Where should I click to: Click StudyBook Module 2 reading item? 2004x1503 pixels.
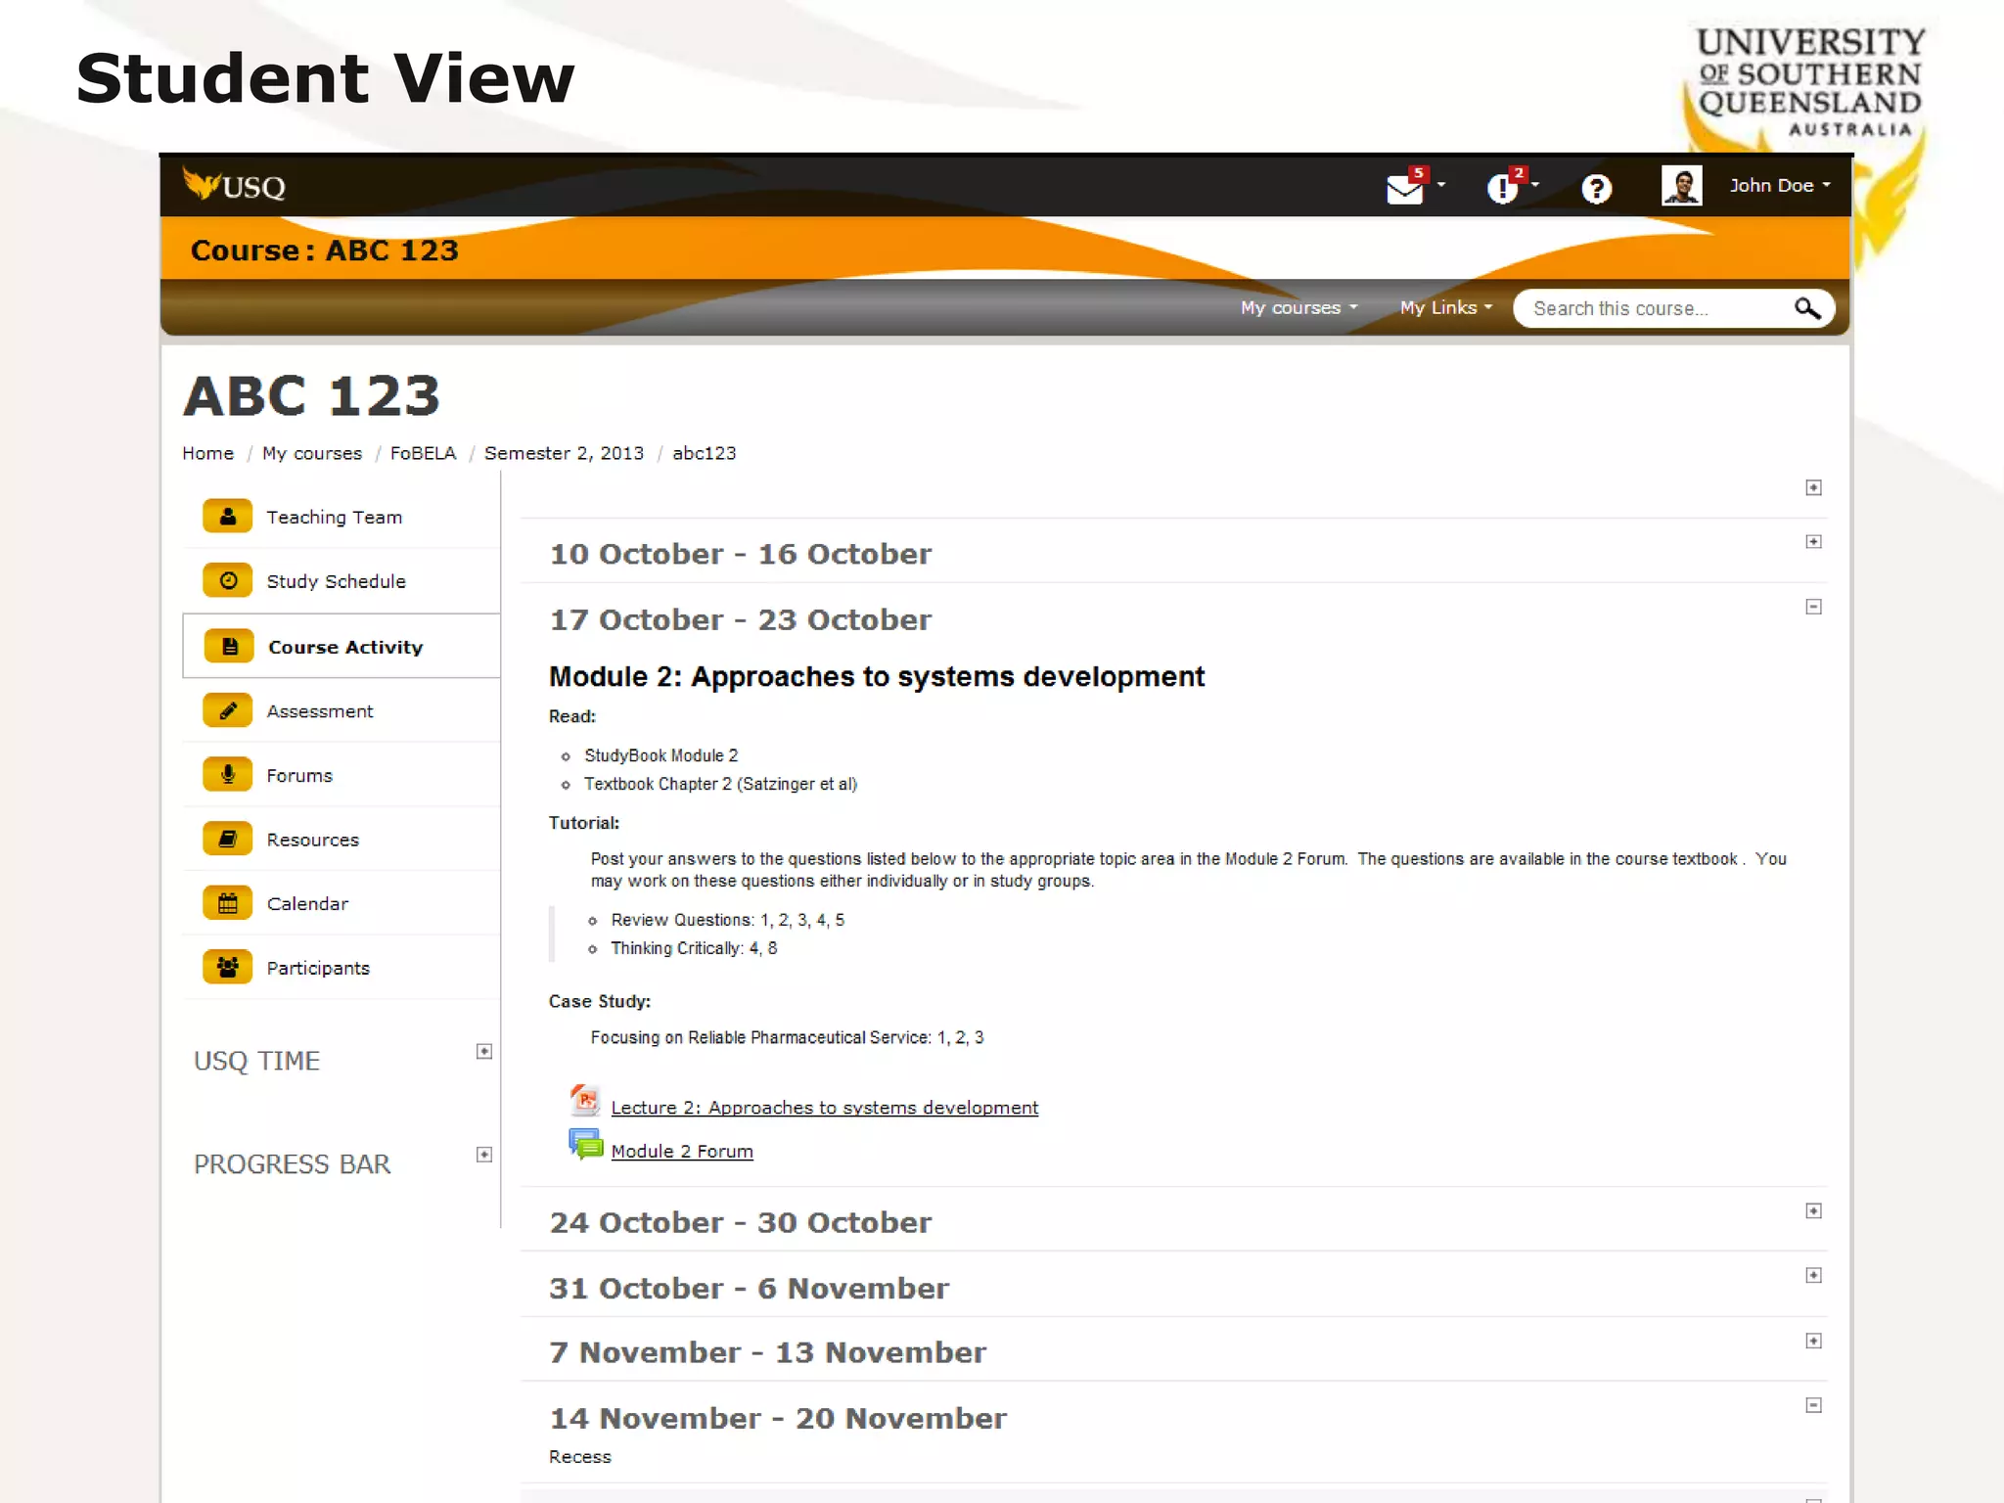661,755
